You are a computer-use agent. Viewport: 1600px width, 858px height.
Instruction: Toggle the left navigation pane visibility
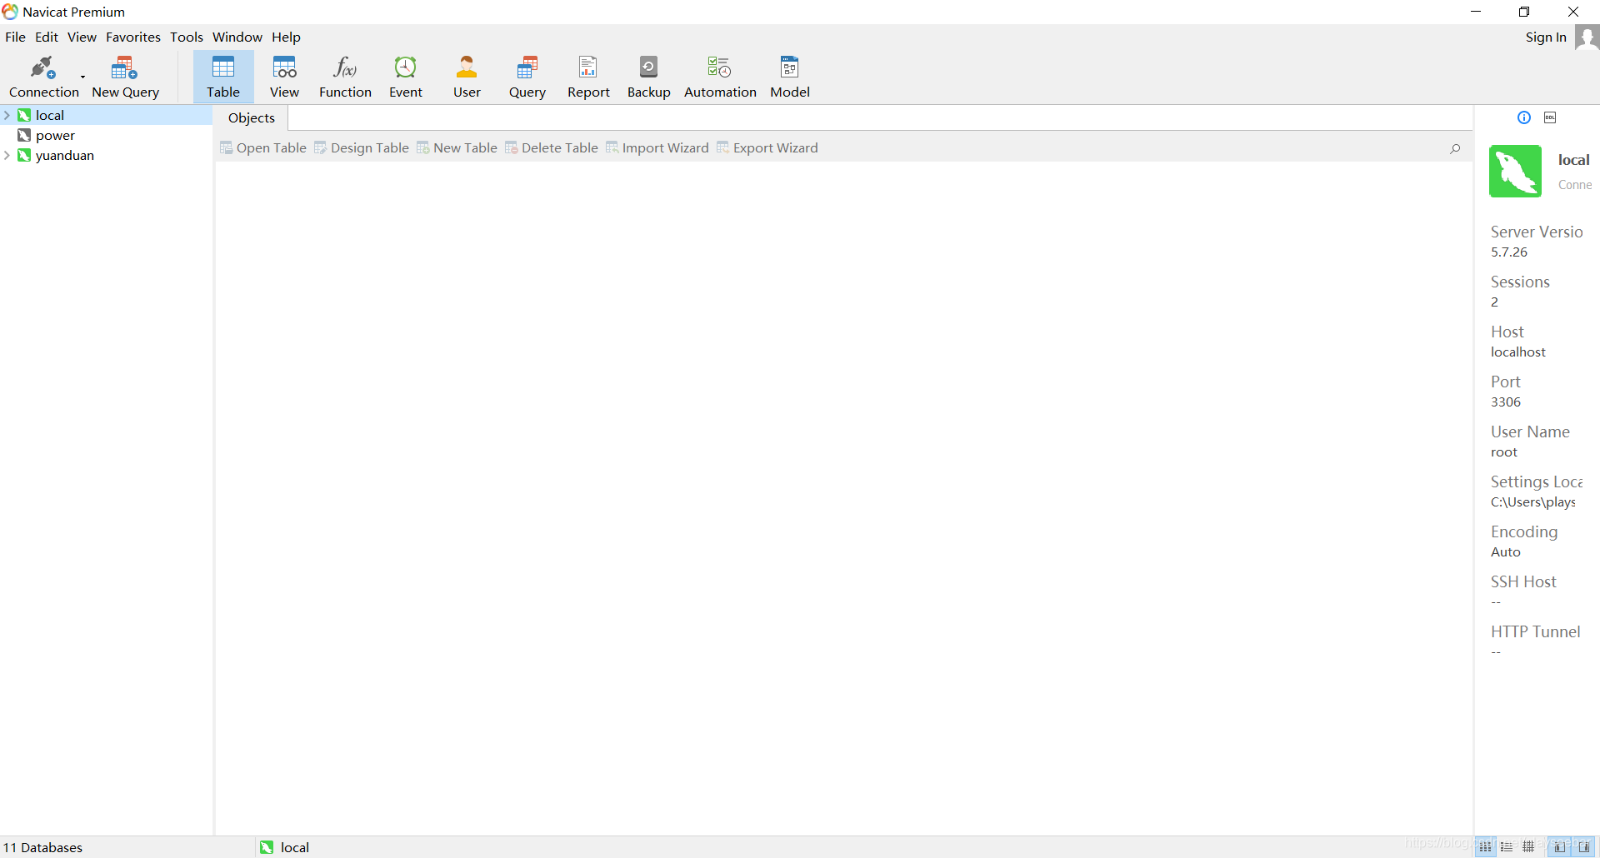[x=1559, y=846]
